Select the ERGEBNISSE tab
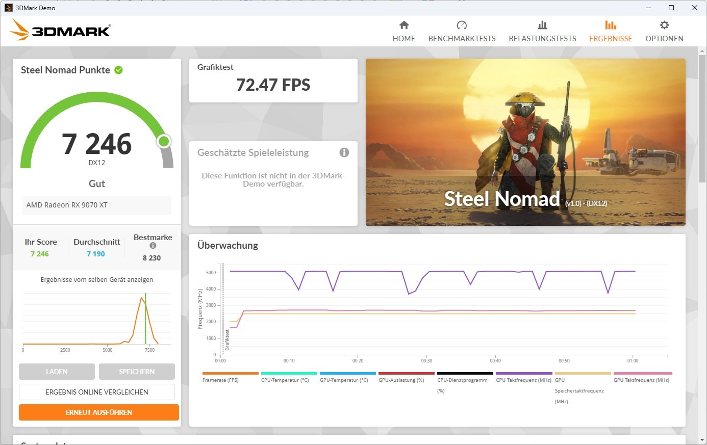Viewport: 707px width, 445px height. click(611, 32)
